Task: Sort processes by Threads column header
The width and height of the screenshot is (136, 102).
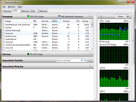Action: click(x=66, y=21)
